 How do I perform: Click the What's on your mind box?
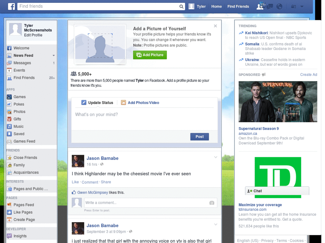point(144,119)
